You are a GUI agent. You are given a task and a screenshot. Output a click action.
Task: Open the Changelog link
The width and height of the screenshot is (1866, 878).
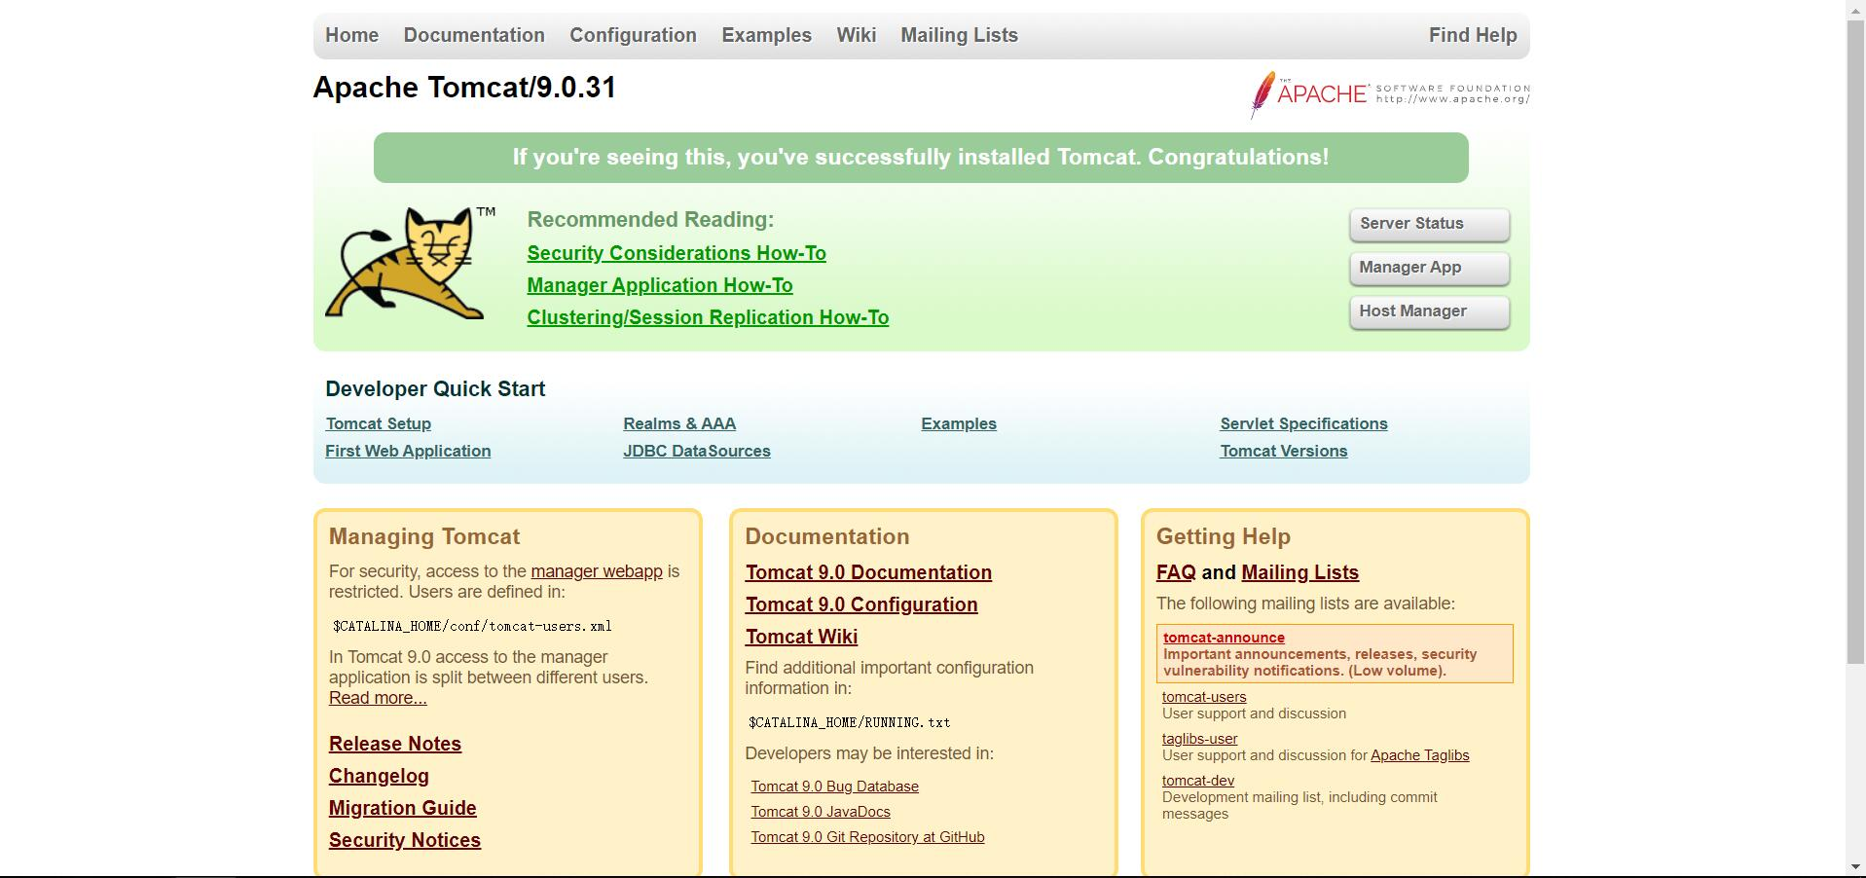(379, 776)
